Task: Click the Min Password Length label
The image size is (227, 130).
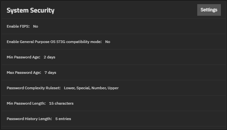Action: (26, 103)
